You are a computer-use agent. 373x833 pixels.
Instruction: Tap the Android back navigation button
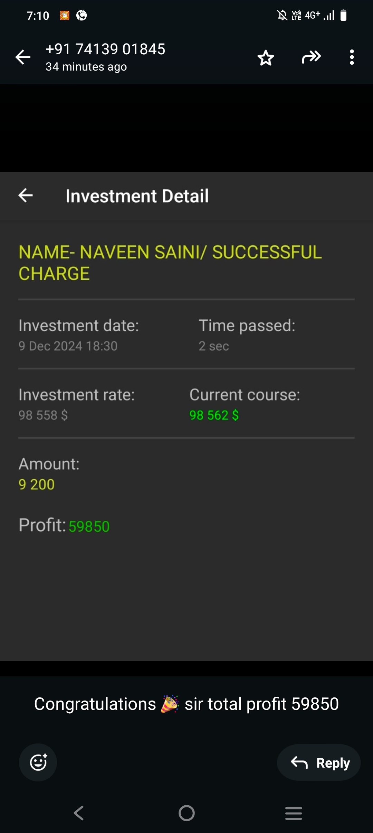tap(79, 813)
